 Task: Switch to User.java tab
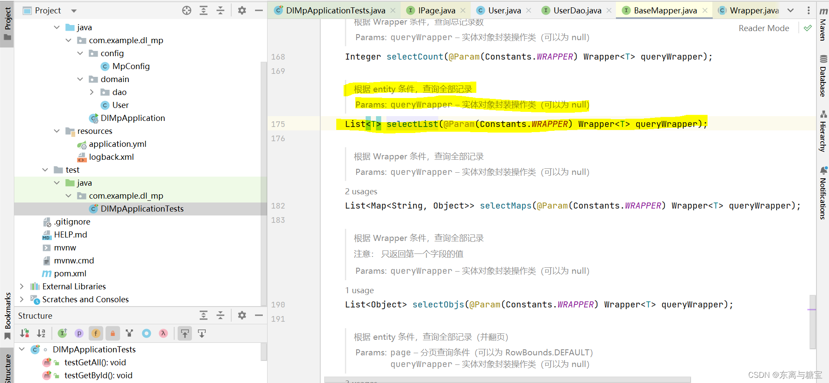point(504,10)
